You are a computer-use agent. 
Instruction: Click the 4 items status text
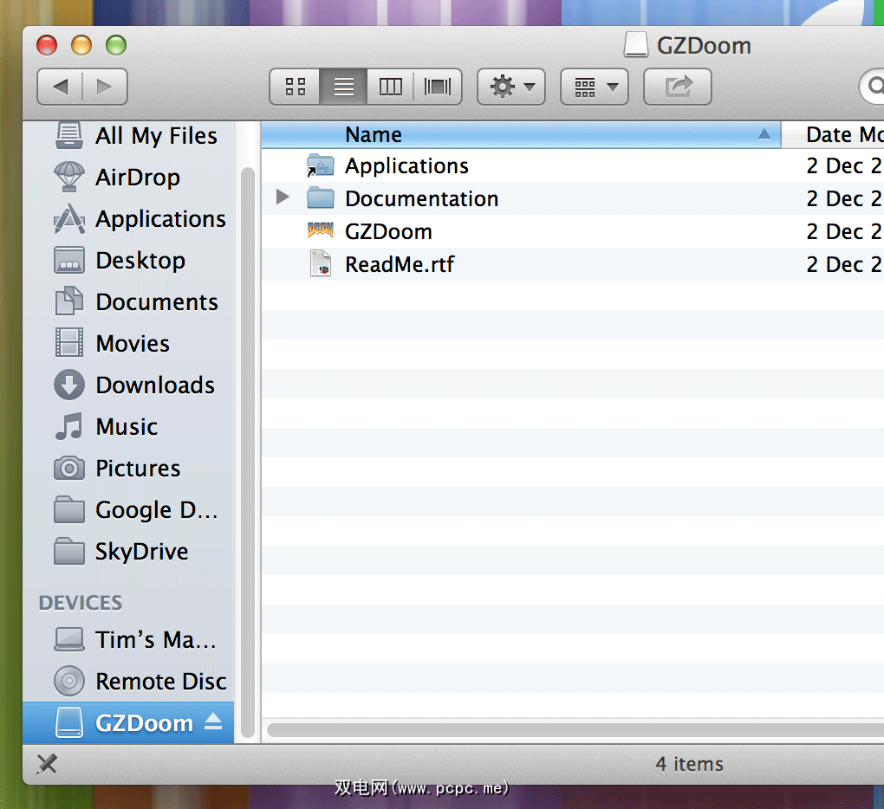(689, 764)
